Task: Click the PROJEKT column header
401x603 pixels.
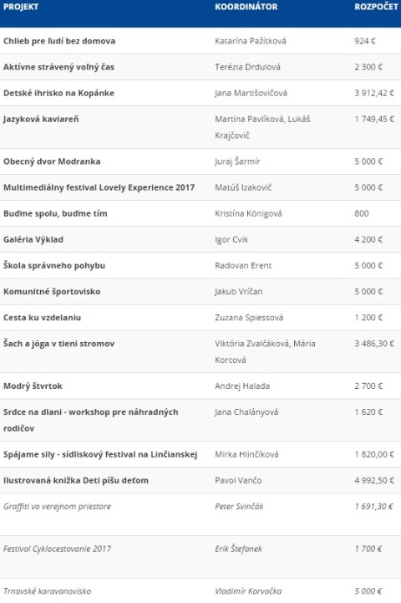Action: [21, 7]
